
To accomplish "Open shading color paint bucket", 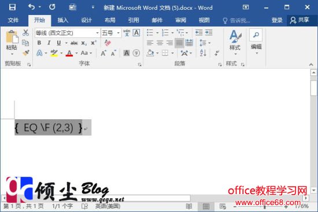I will 150,53.
